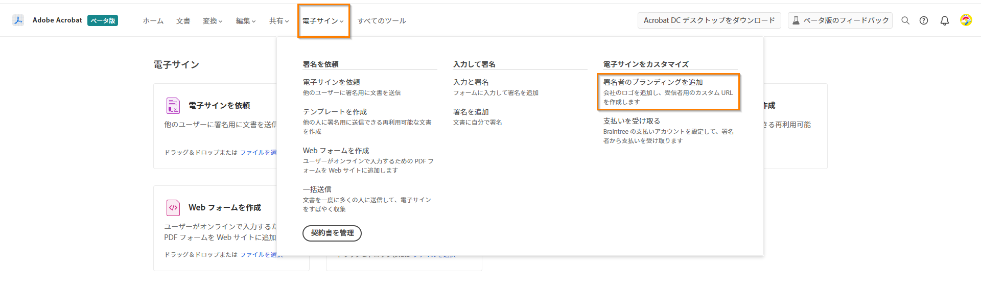The width and height of the screenshot is (981, 287).
Task: Open すべてのツール in navigation bar
Action: click(382, 21)
